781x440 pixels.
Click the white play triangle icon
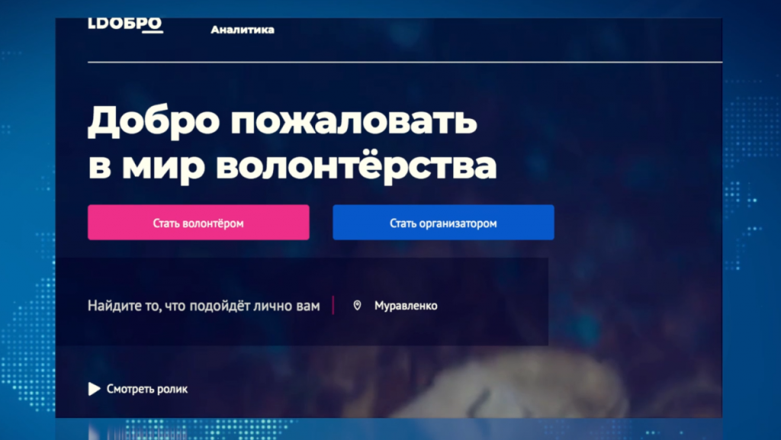[x=94, y=389]
